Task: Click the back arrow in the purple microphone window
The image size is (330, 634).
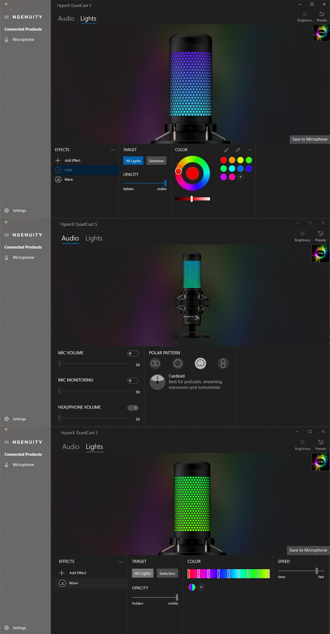Action: point(6,4)
